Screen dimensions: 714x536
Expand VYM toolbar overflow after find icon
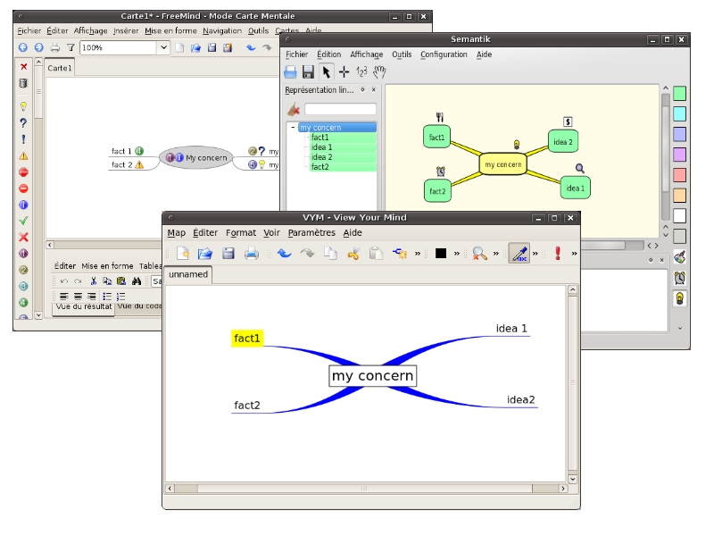point(496,254)
